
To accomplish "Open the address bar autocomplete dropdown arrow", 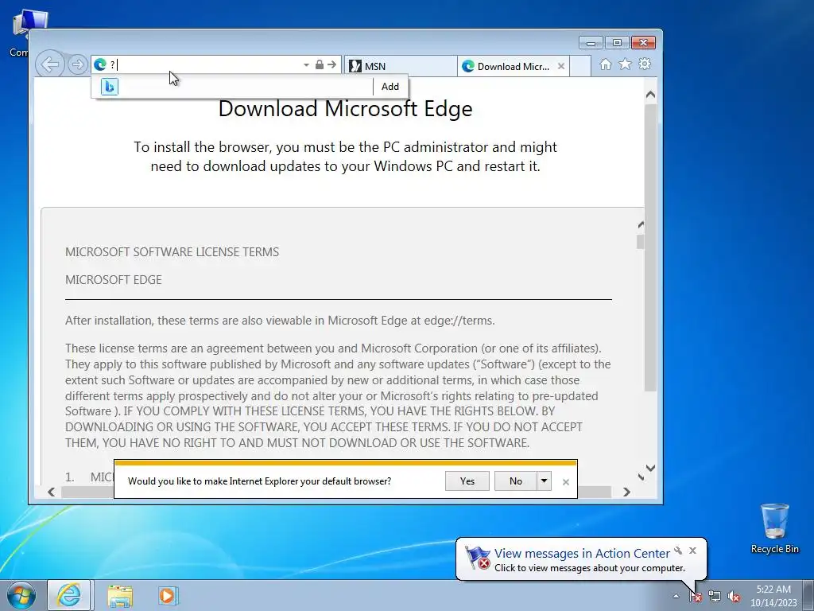I will (x=306, y=65).
